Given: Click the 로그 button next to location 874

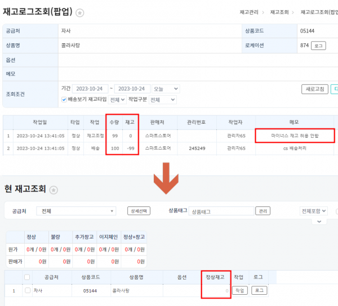Looking at the screenshot, I should point(319,45).
